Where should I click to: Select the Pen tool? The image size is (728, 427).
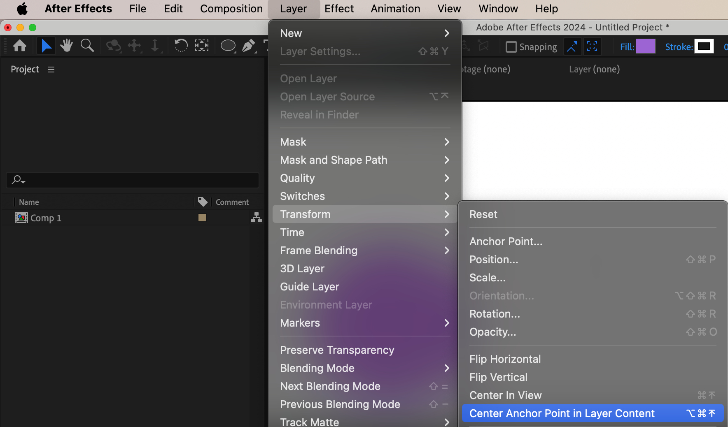pos(249,45)
